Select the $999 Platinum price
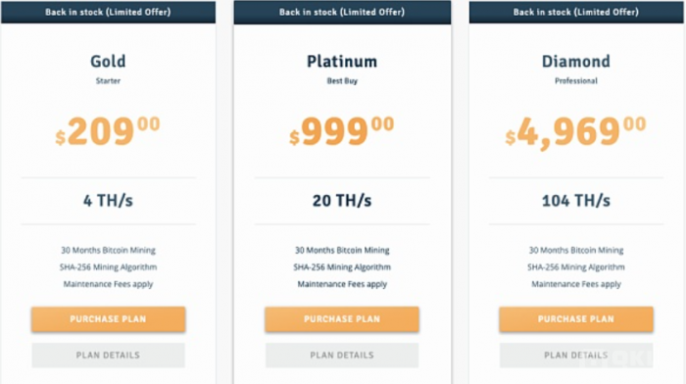Image resolution: width=686 pixels, height=384 pixels. pyautogui.click(x=342, y=131)
